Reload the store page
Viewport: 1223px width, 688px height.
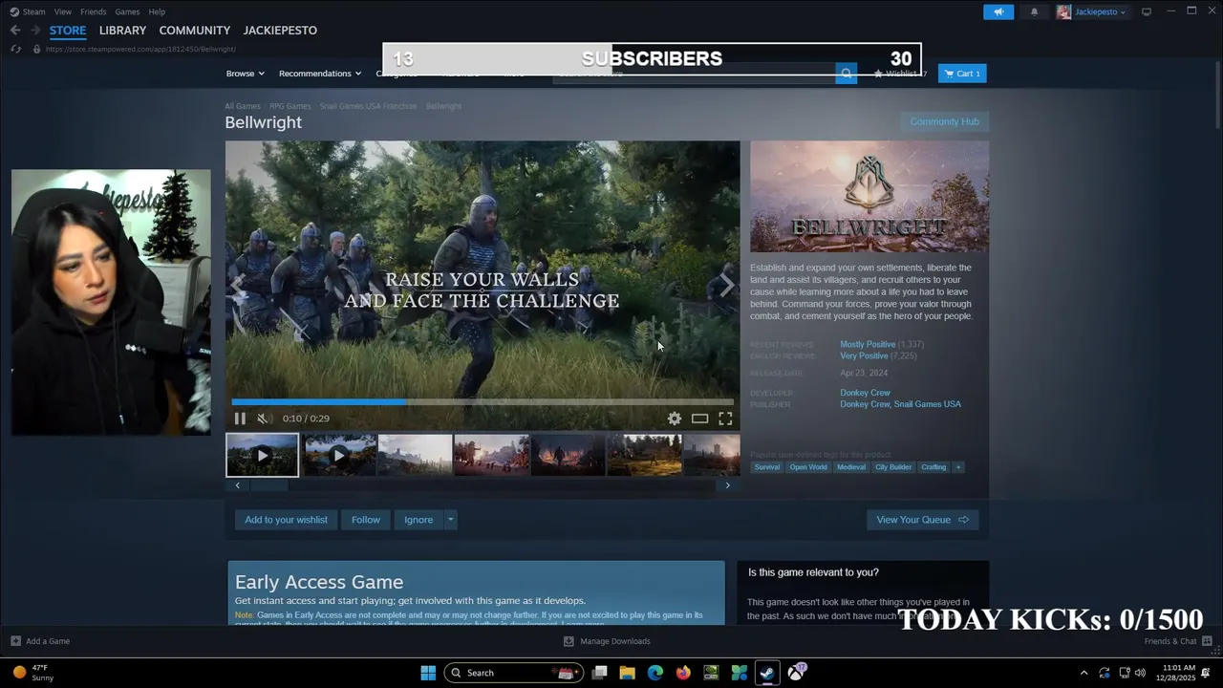[15, 49]
